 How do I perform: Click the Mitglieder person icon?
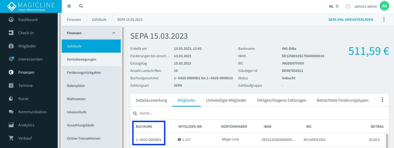pyautogui.click(x=11, y=46)
